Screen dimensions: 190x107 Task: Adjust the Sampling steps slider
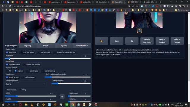(71, 84)
